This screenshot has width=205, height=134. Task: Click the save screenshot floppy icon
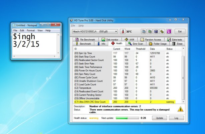[156, 31]
